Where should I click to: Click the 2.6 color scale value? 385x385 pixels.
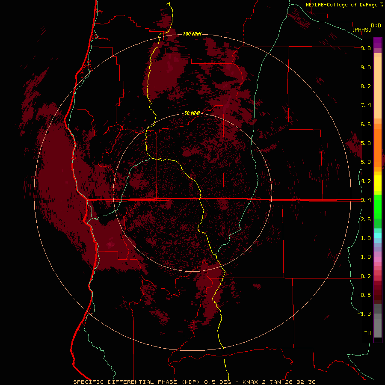[366, 219]
